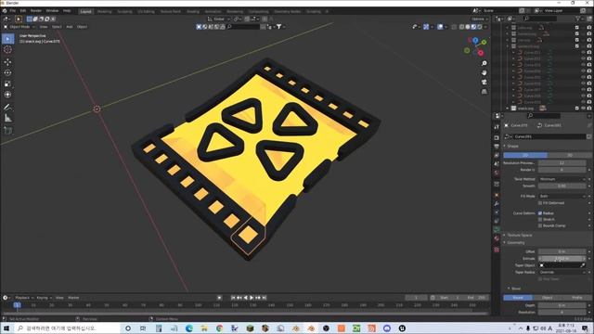This screenshot has width=594, height=334.
Task: Select the Scale tool
Action: (7, 83)
